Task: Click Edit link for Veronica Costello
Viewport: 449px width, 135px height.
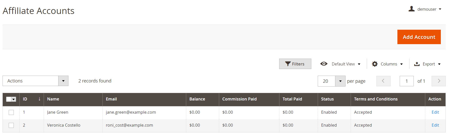Action: (435, 125)
